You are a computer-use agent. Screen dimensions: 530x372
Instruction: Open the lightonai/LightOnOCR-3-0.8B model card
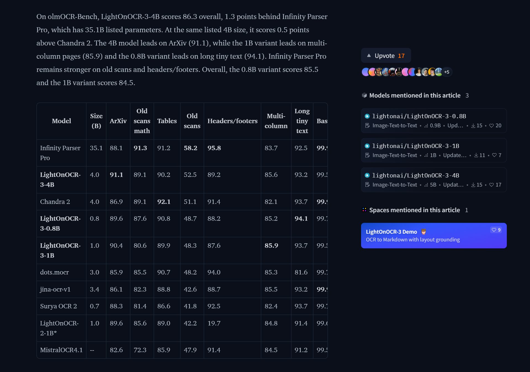coord(434,121)
